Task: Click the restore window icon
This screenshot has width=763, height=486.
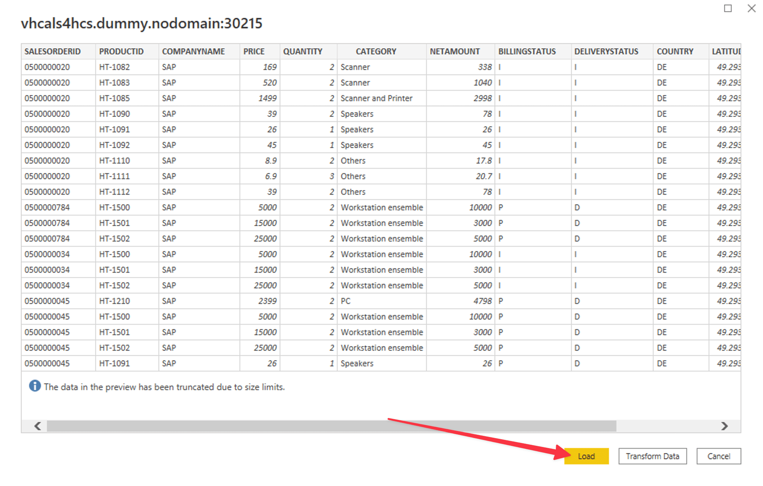Action: pyautogui.click(x=728, y=8)
